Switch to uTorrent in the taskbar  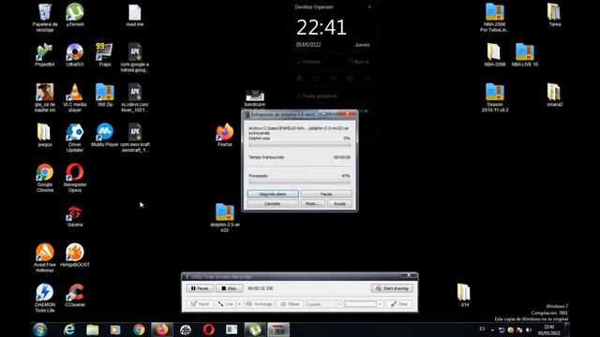tap(255, 330)
